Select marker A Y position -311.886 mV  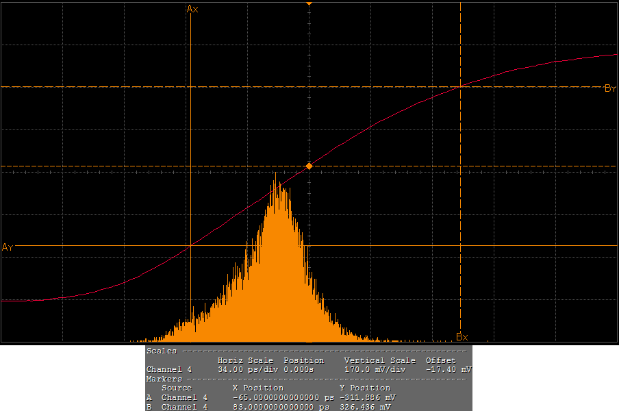click(367, 397)
